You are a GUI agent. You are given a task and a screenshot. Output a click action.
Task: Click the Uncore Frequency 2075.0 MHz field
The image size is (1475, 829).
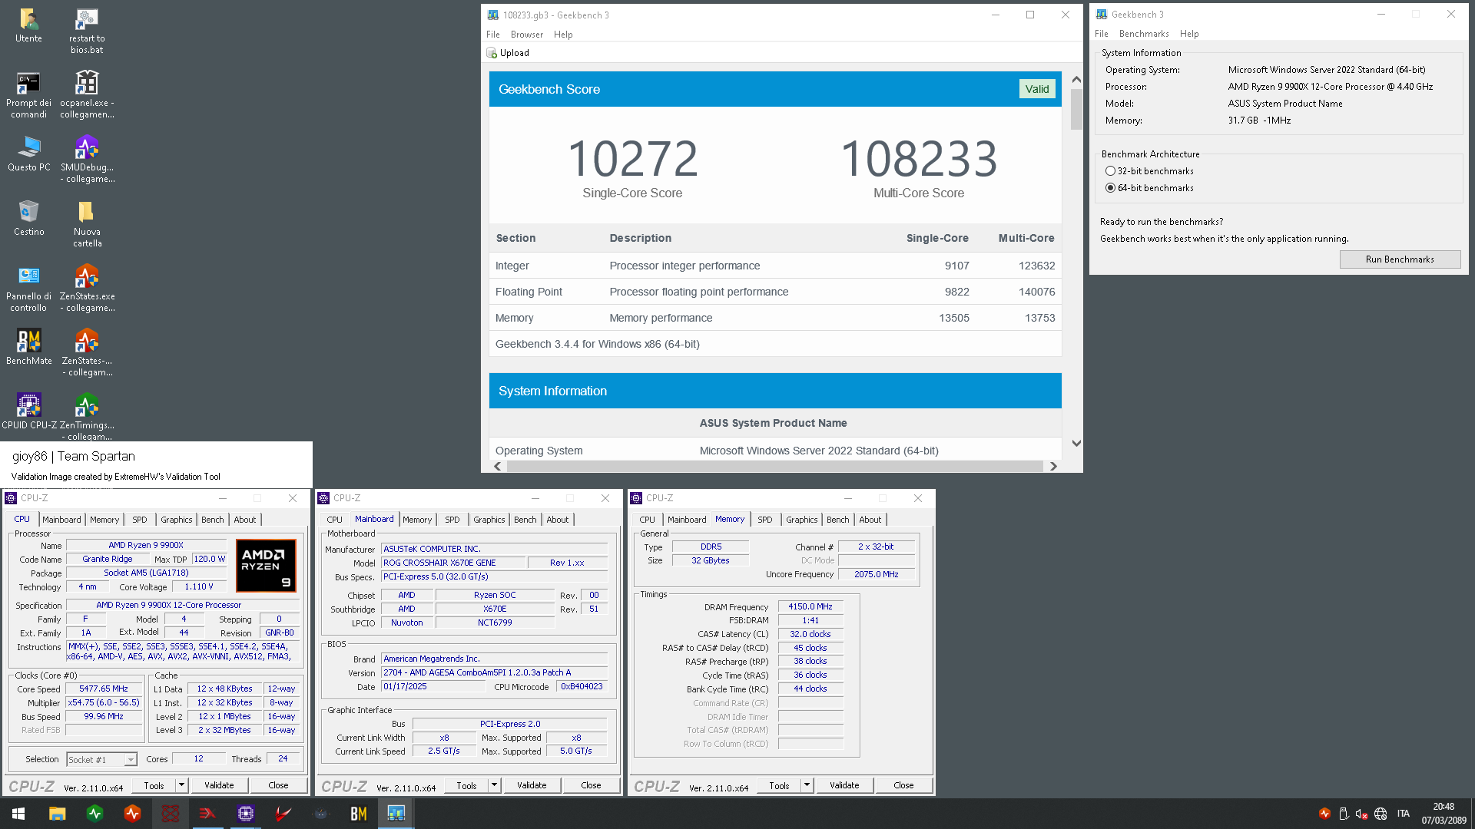pyautogui.click(x=877, y=574)
